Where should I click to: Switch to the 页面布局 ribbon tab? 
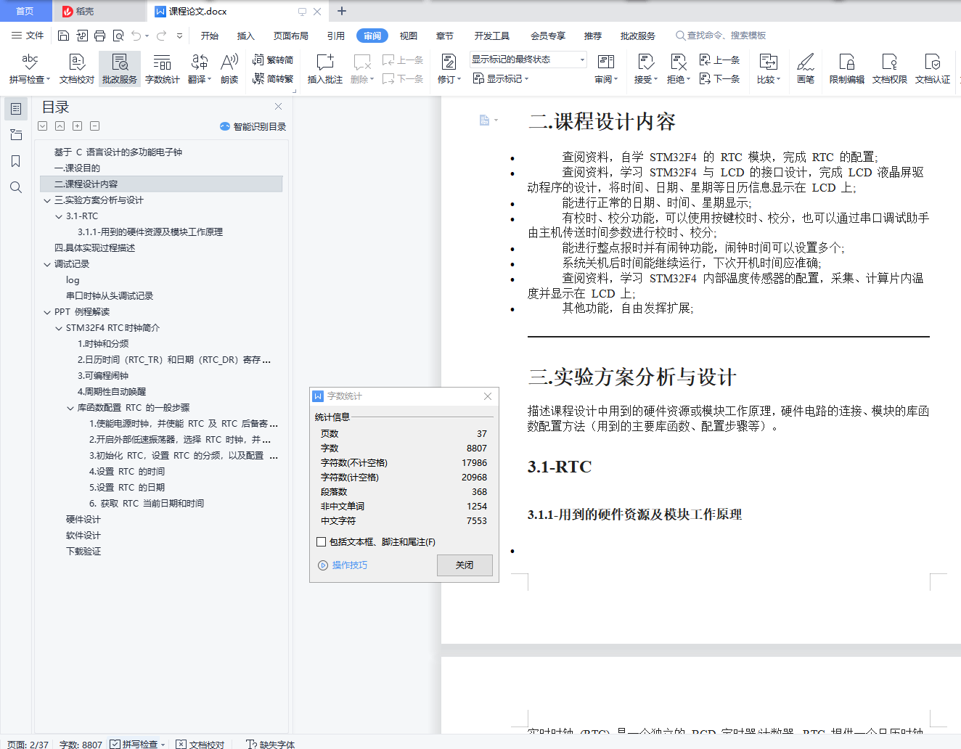coord(291,36)
